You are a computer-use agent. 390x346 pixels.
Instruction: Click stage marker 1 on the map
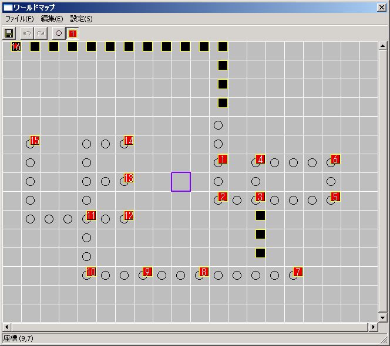pyautogui.click(x=223, y=159)
